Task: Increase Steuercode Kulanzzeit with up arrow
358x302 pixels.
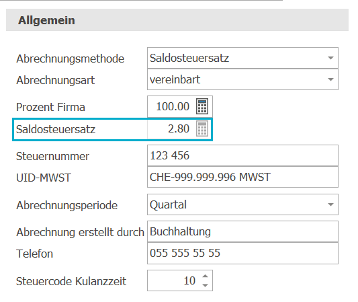Action: point(206,276)
